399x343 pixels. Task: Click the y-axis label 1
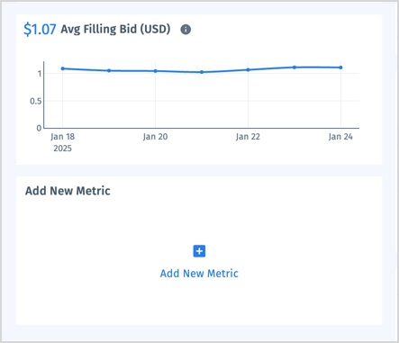(40, 74)
